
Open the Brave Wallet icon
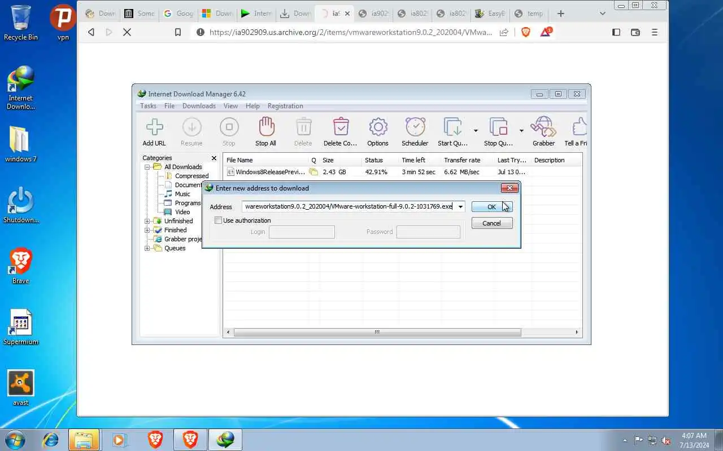point(635,32)
